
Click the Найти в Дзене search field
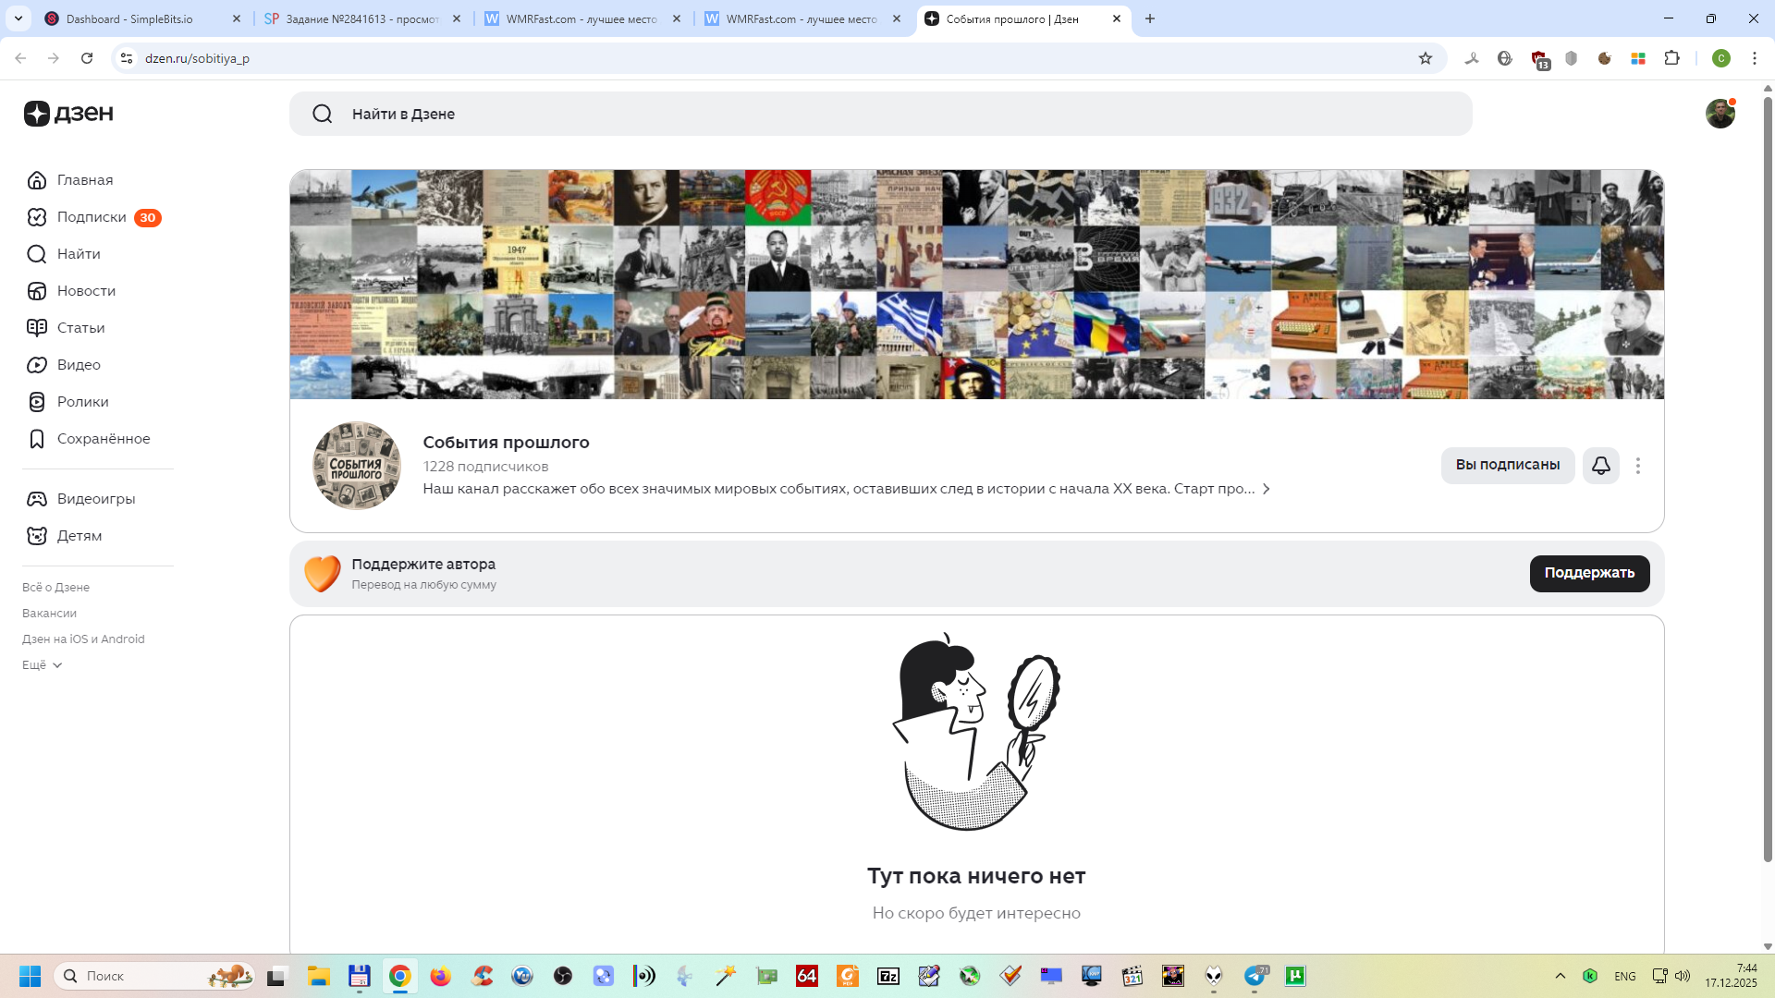pos(878,114)
